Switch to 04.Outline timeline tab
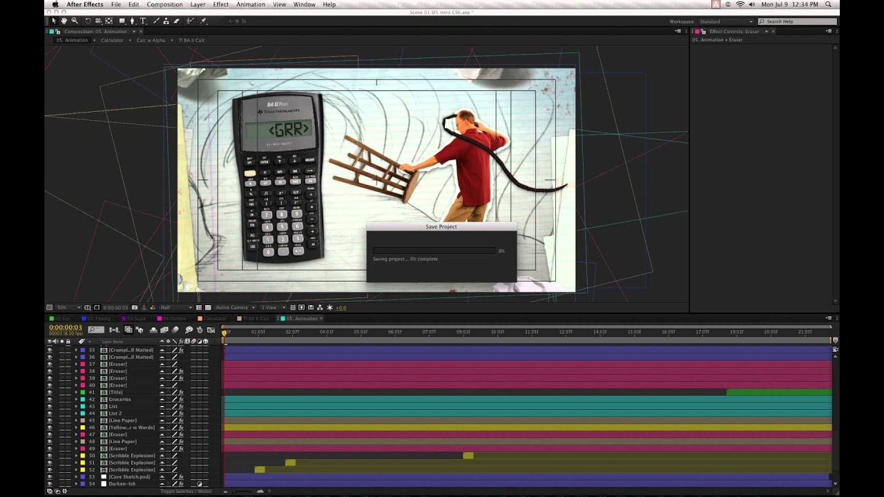 [x=174, y=318]
